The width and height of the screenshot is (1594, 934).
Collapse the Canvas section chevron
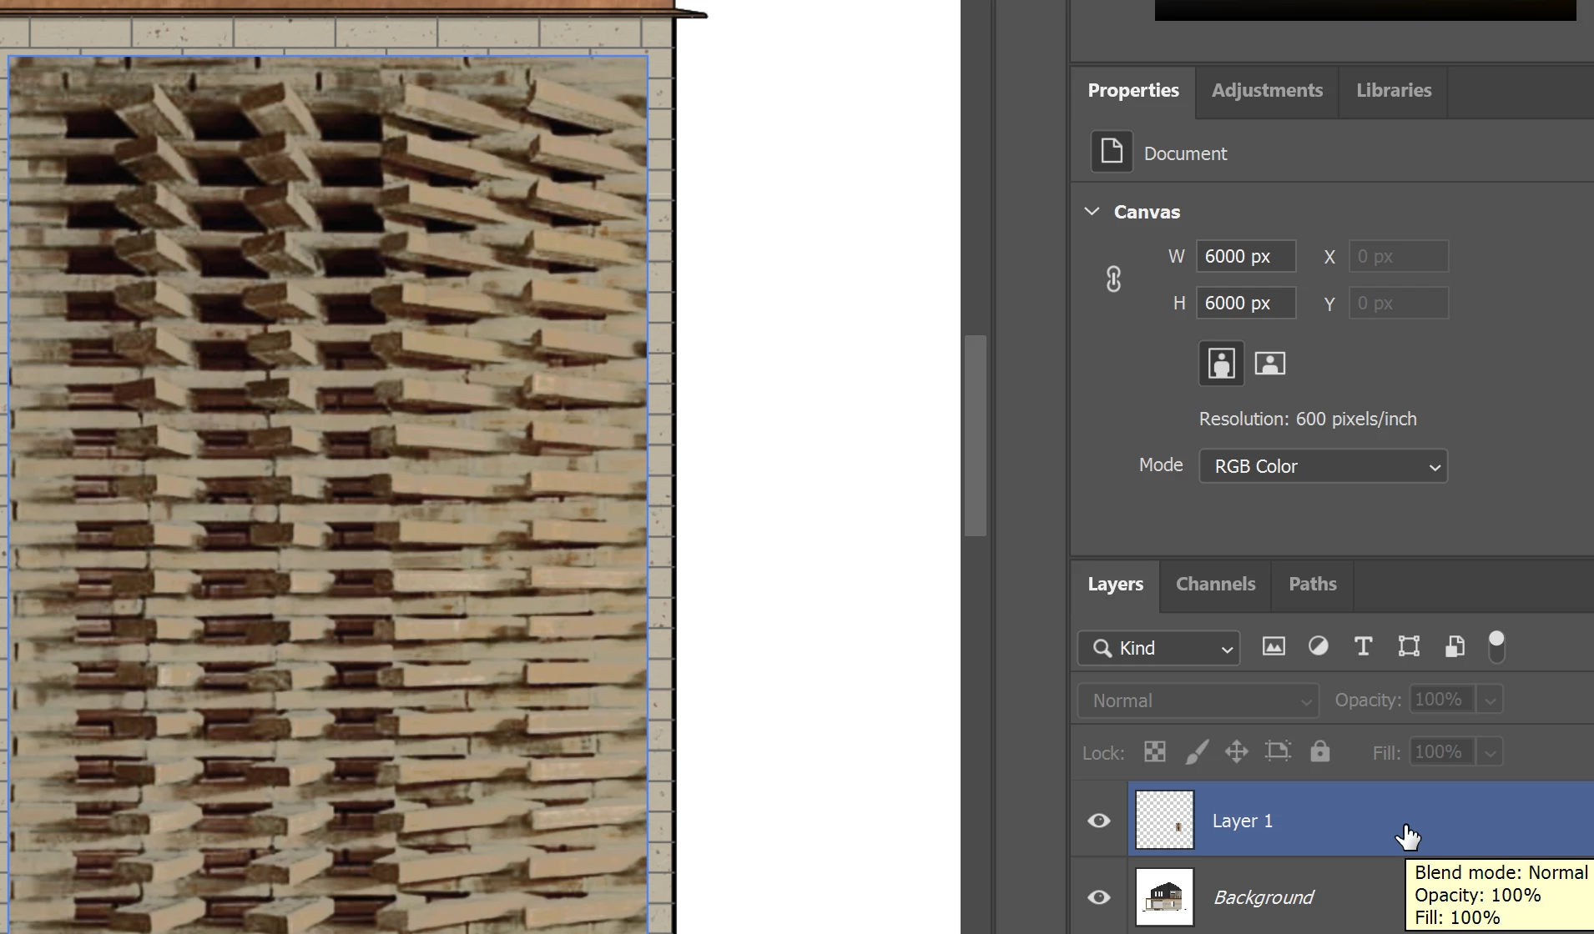(1092, 211)
